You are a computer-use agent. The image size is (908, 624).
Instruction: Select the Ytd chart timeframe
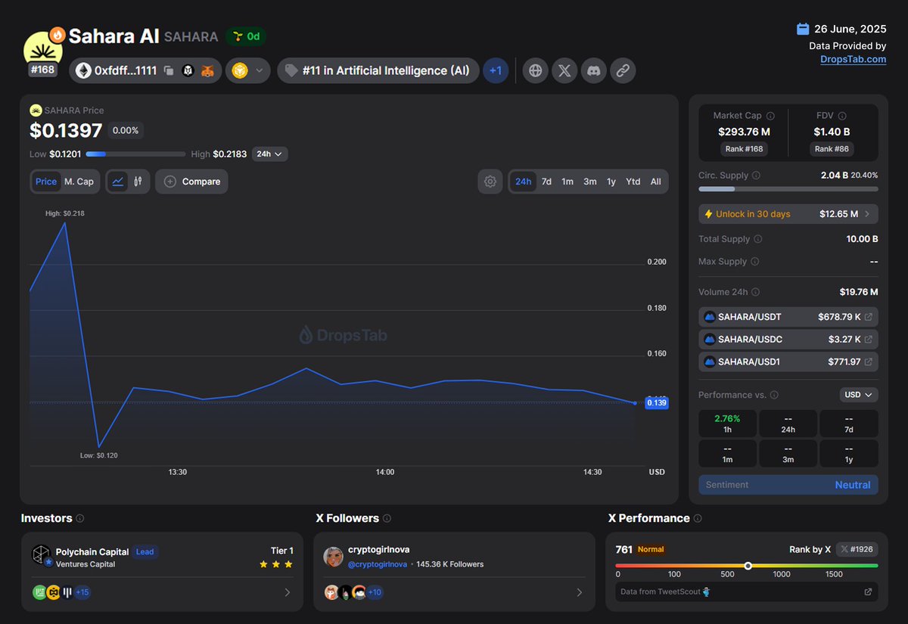coord(633,182)
